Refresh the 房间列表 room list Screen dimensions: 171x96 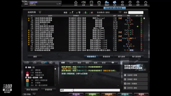click(x=40, y=13)
